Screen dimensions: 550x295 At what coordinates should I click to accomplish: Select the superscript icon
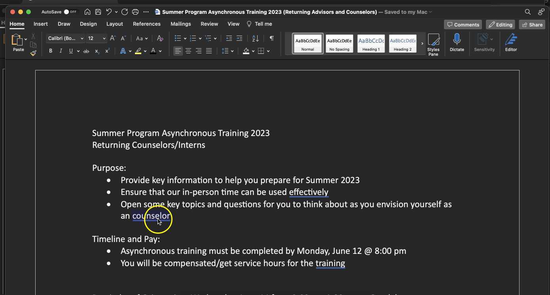tap(107, 51)
